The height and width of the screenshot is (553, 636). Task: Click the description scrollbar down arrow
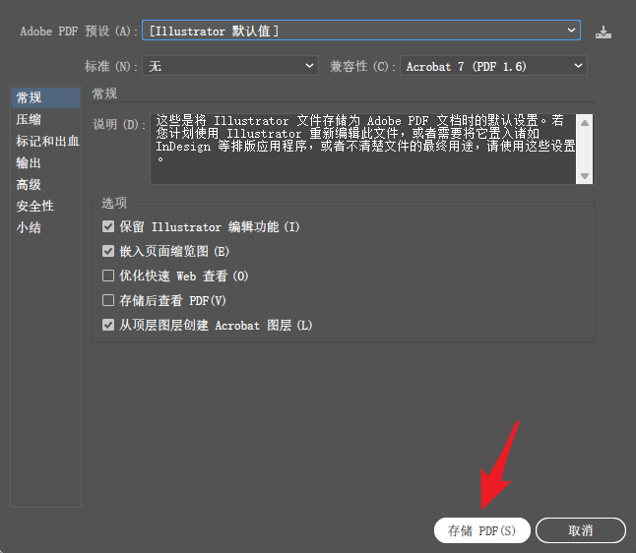(x=585, y=176)
